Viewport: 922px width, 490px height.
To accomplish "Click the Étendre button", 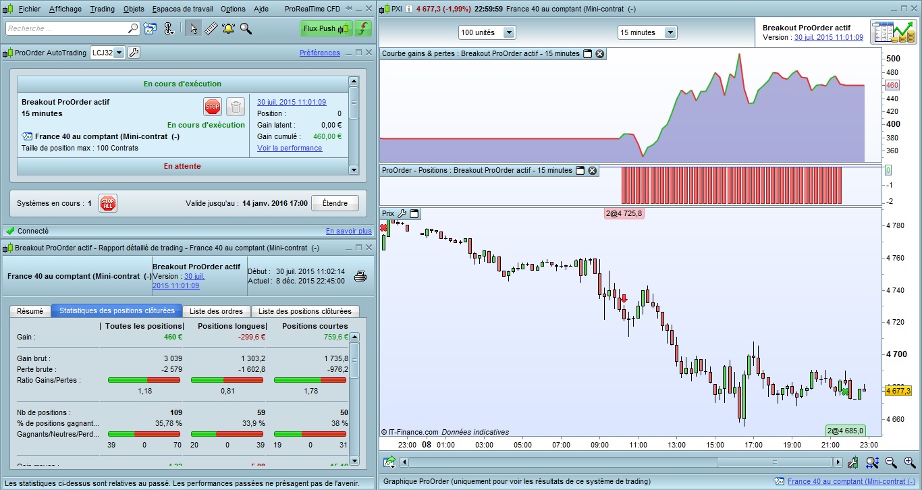I will pos(335,203).
